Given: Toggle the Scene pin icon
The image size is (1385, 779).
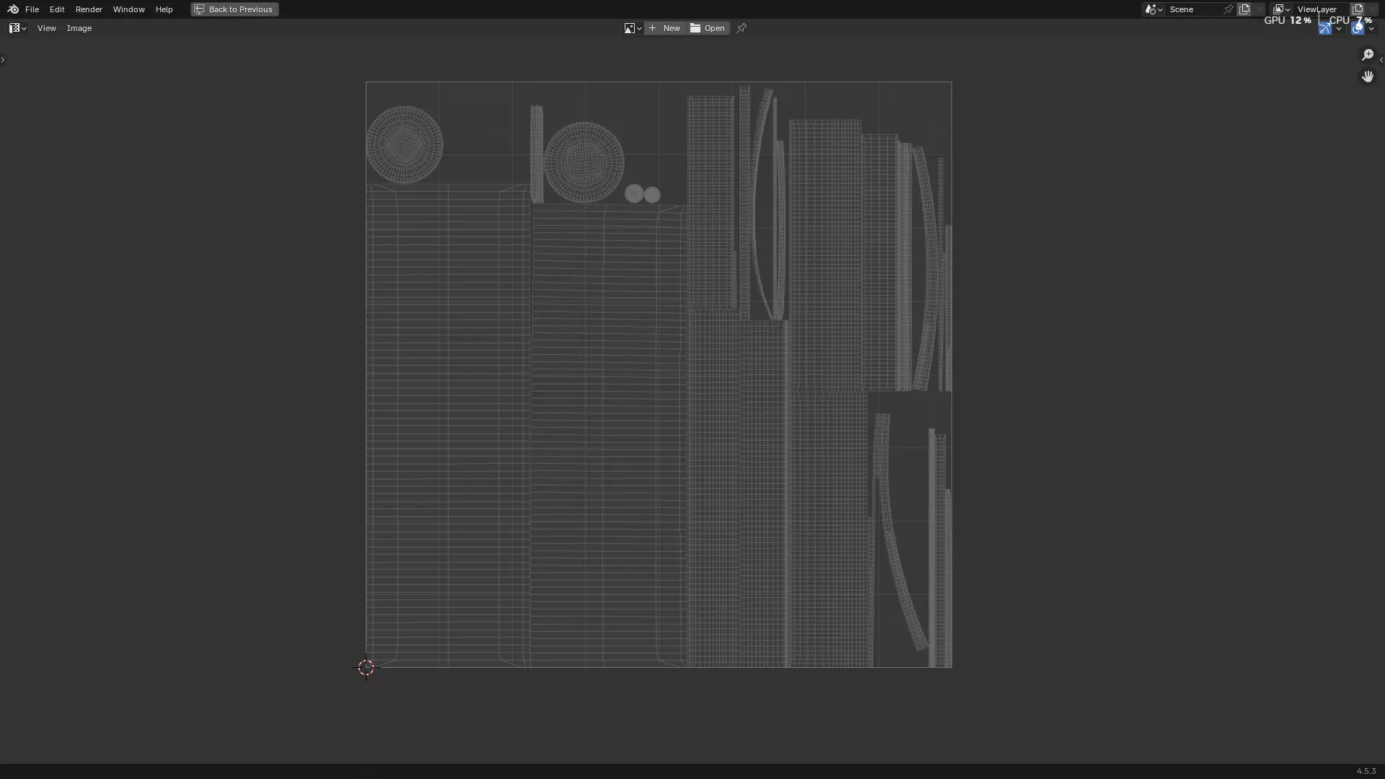Looking at the screenshot, I should pos(1228,9).
